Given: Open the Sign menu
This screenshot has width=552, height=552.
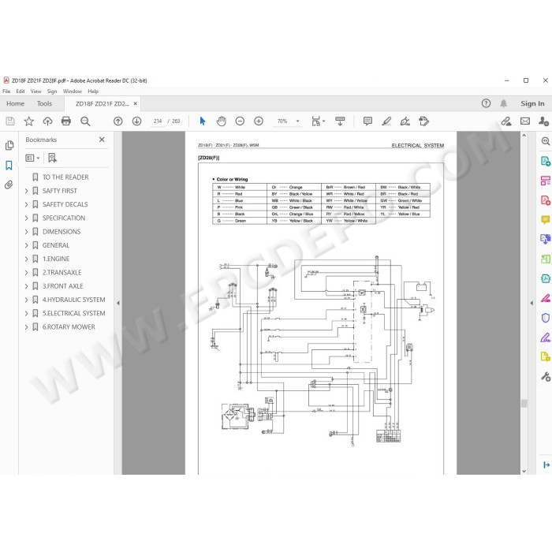Looking at the screenshot, I should pos(52,91).
